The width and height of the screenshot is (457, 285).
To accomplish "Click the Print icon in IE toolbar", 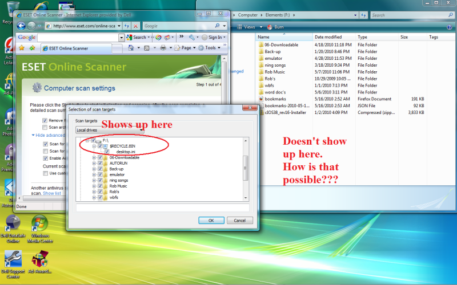I will pos(163,48).
